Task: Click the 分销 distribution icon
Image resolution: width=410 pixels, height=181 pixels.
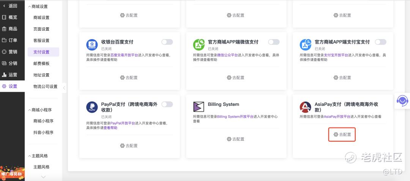Action: 4,63
